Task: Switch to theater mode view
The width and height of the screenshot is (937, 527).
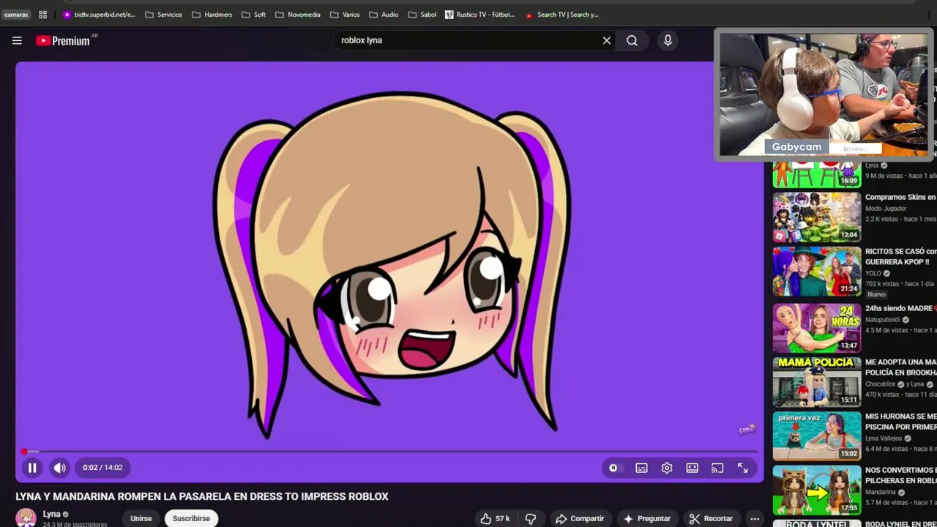Action: (692, 468)
